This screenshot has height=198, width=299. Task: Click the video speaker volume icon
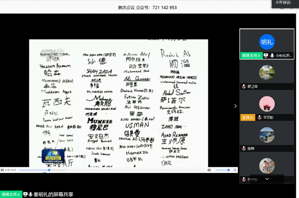209,170
